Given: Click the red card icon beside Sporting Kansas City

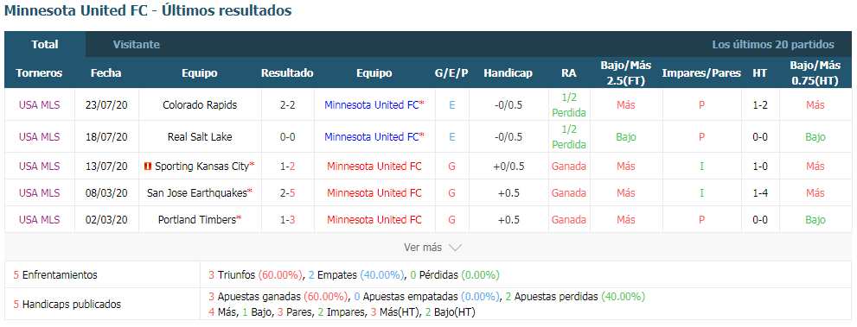Looking at the screenshot, I should [x=148, y=166].
